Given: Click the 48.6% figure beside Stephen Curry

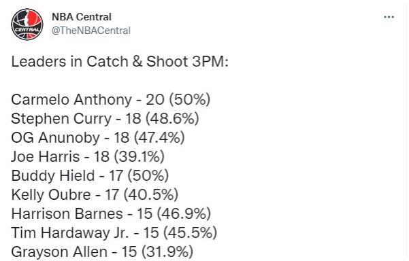Looking at the screenshot, I should tap(172, 118).
